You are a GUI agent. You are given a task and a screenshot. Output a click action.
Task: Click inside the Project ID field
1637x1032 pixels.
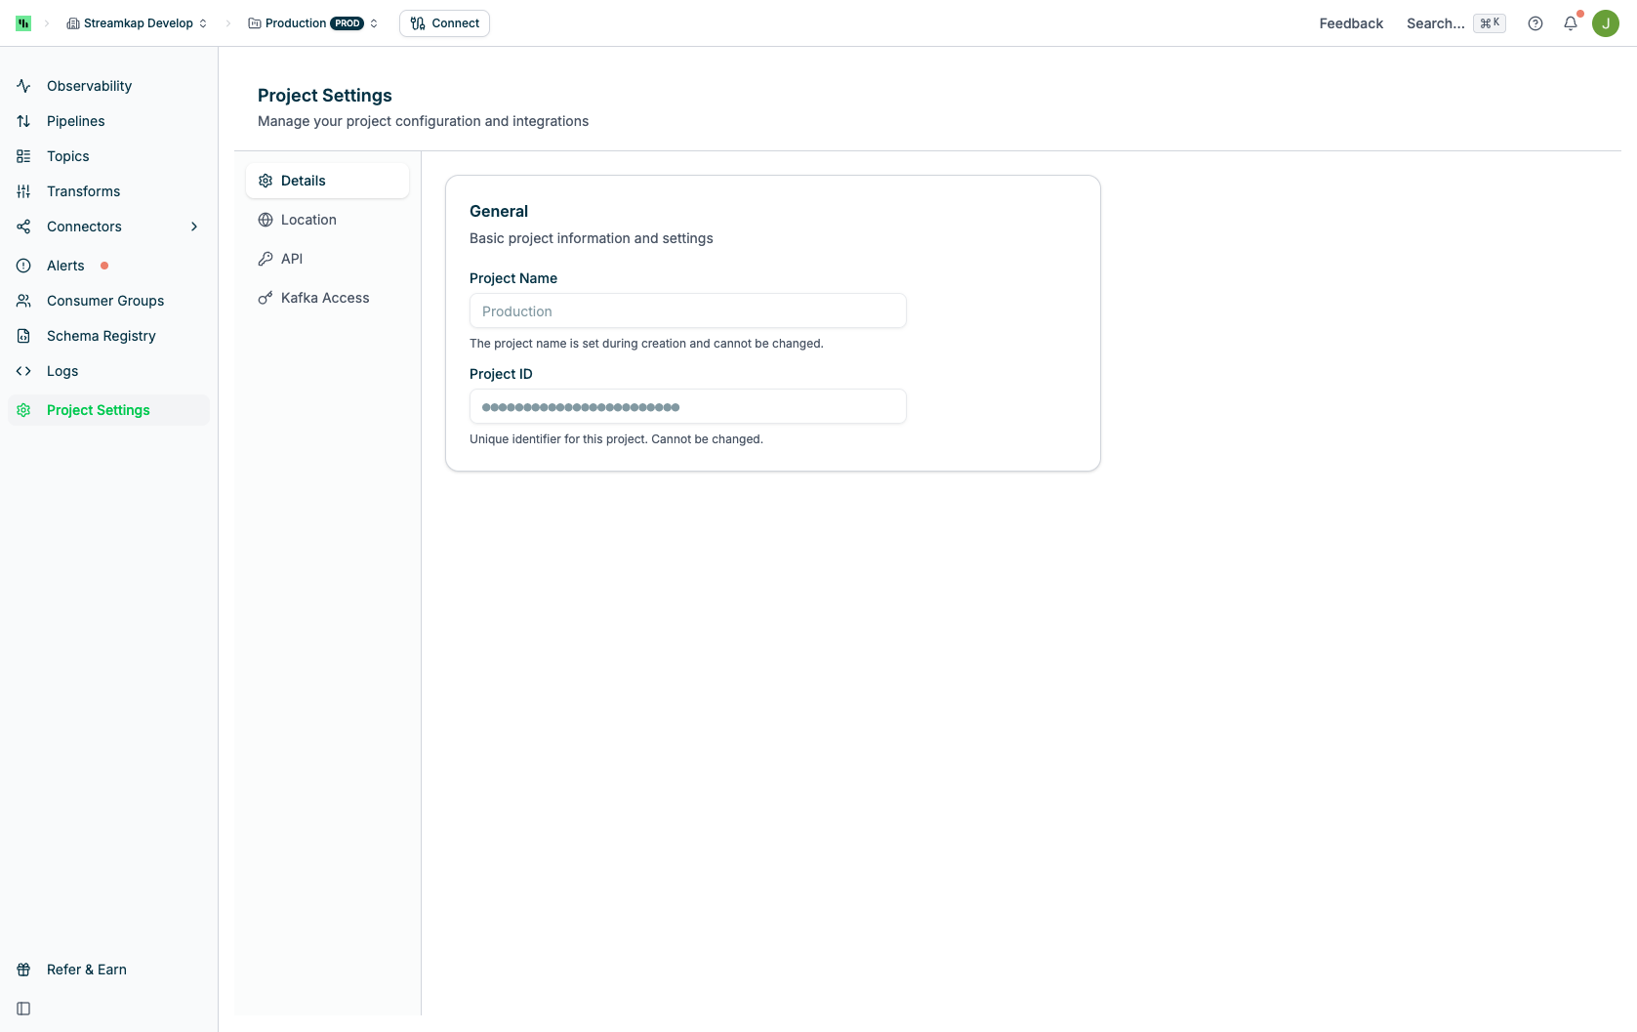(x=688, y=406)
